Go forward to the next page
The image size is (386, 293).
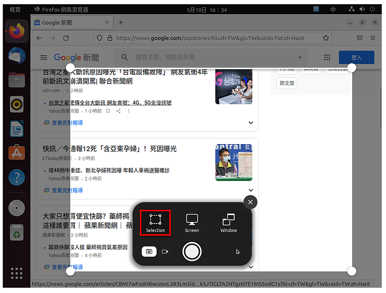[x=53, y=38]
